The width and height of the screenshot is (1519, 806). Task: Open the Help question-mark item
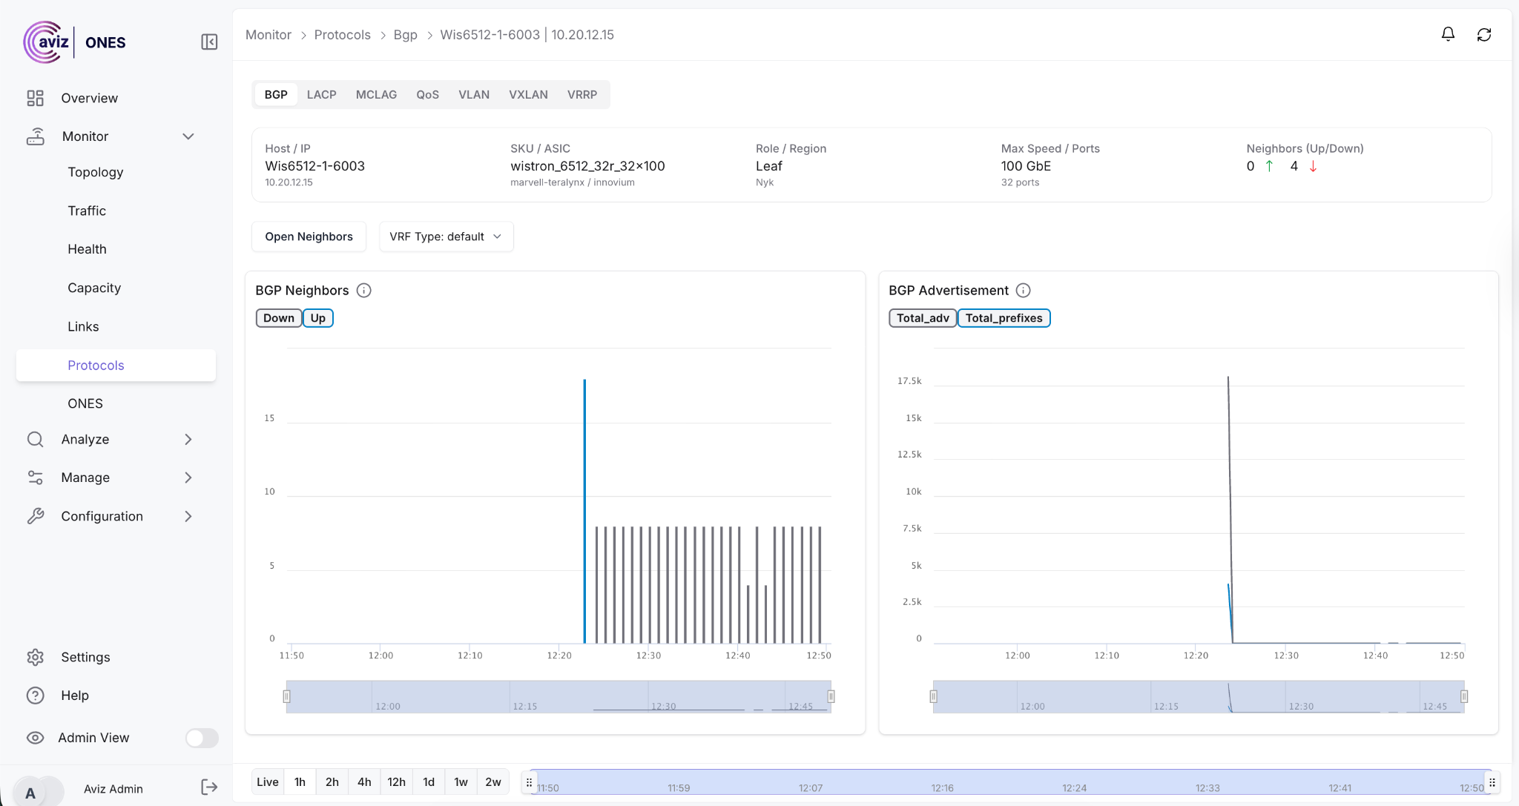[x=36, y=696]
